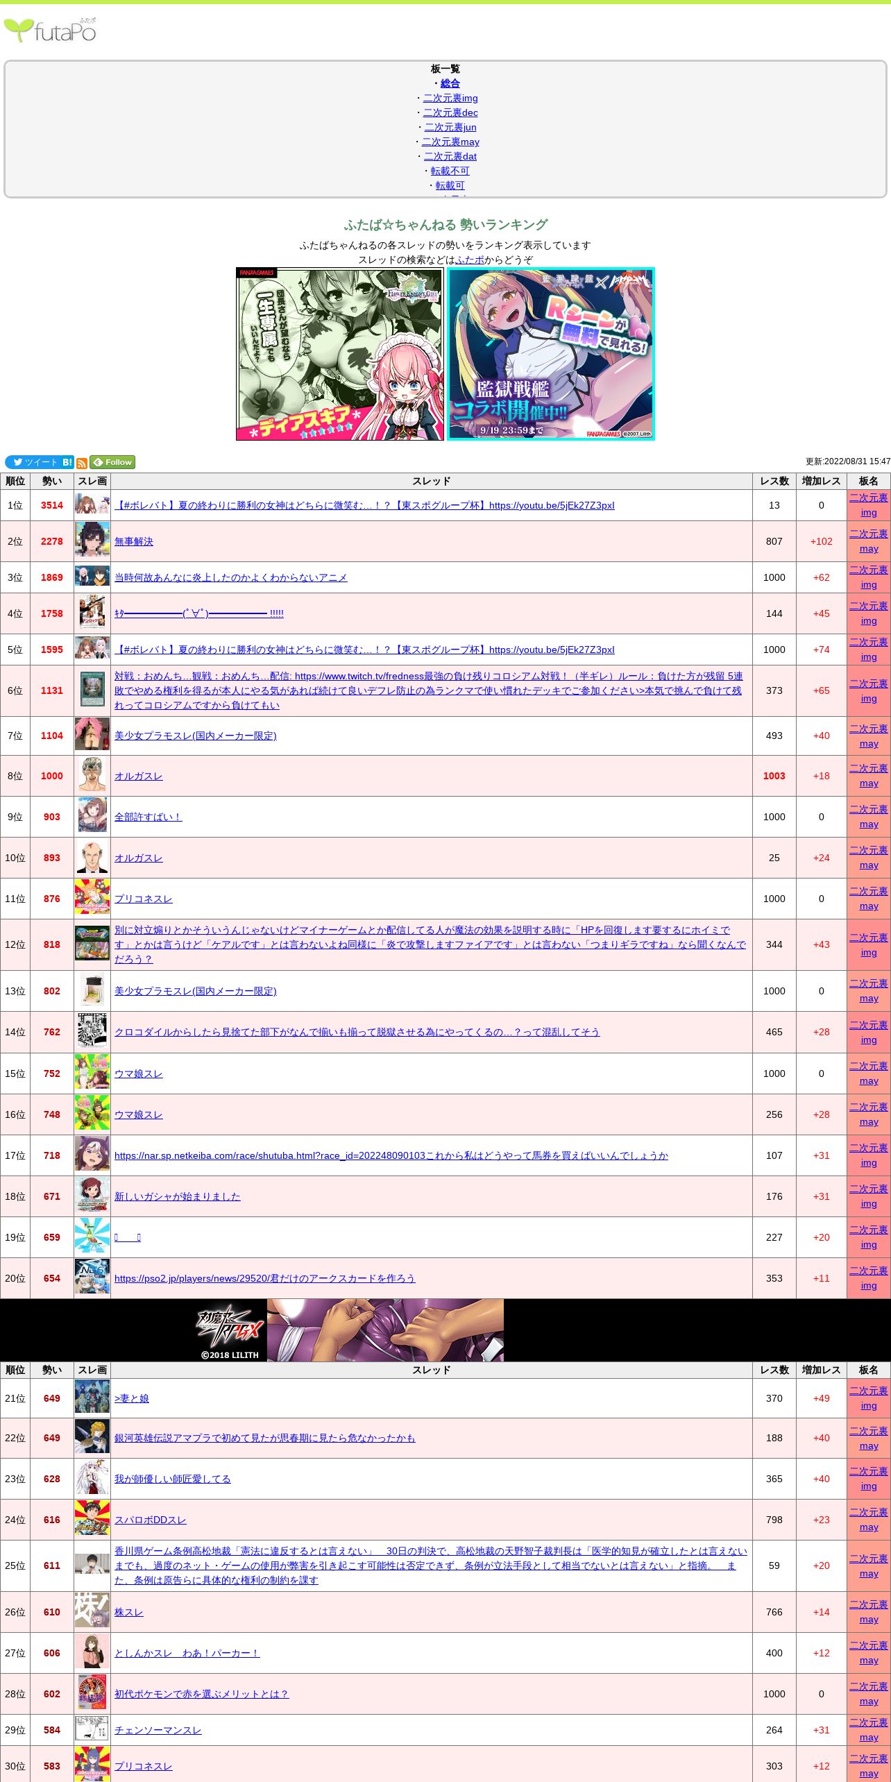
Task: Click the 監獄戦艦 collab ad banner
Action: (551, 354)
